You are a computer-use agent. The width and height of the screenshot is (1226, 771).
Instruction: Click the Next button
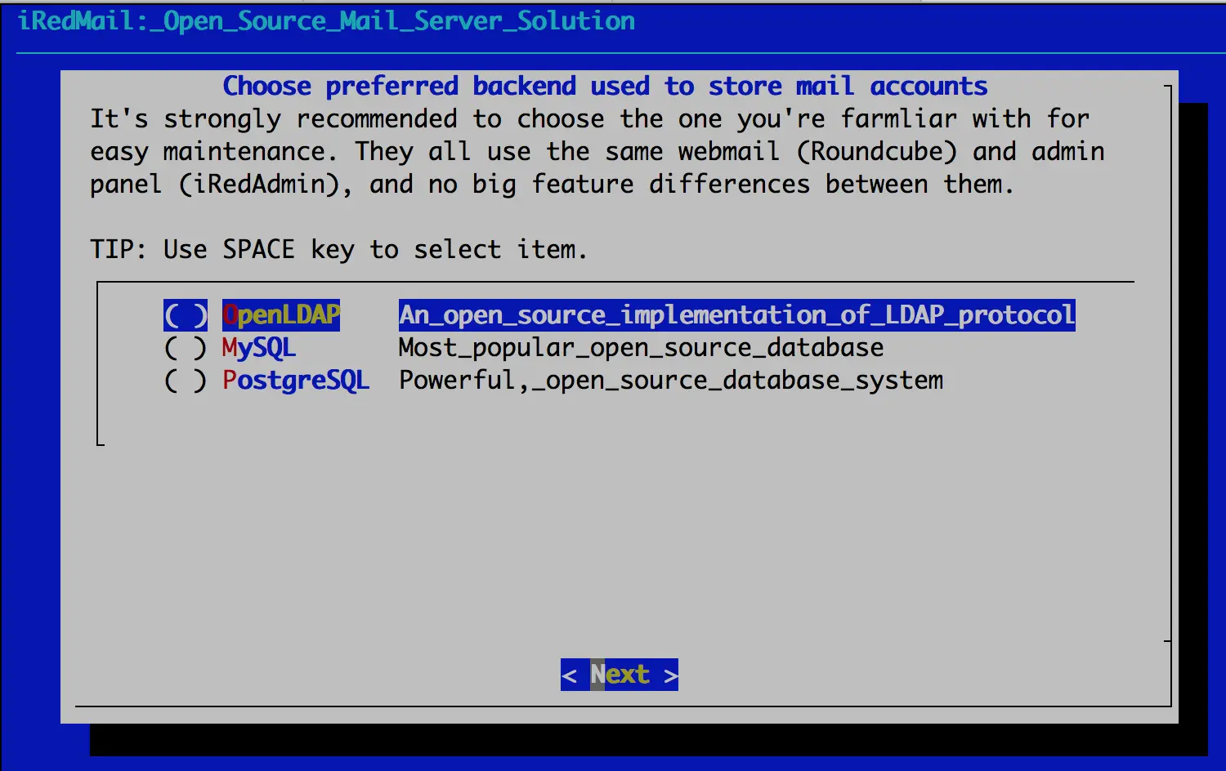click(x=619, y=674)
